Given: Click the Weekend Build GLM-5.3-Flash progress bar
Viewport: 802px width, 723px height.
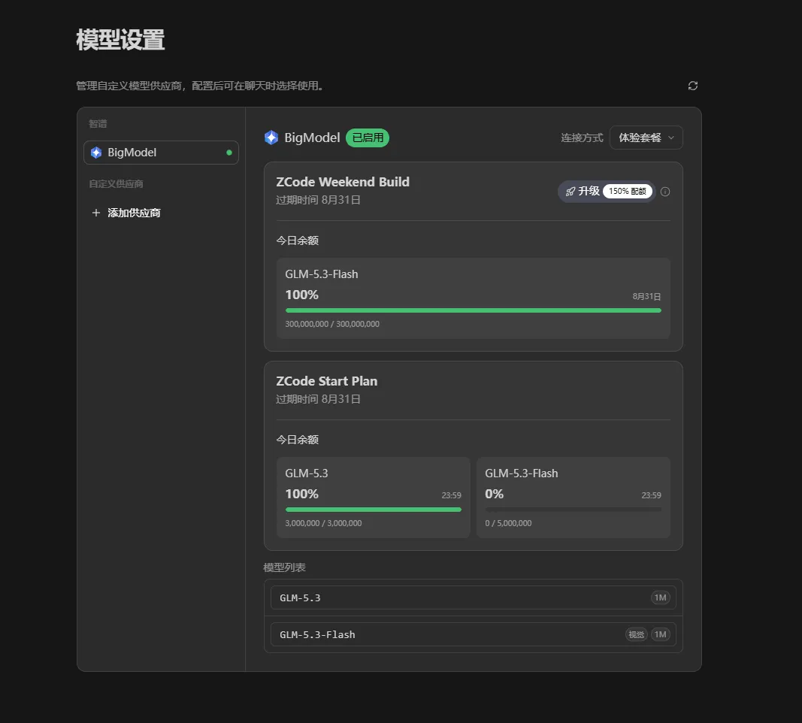Looking at the screenshot, I should tap(473, 310).
